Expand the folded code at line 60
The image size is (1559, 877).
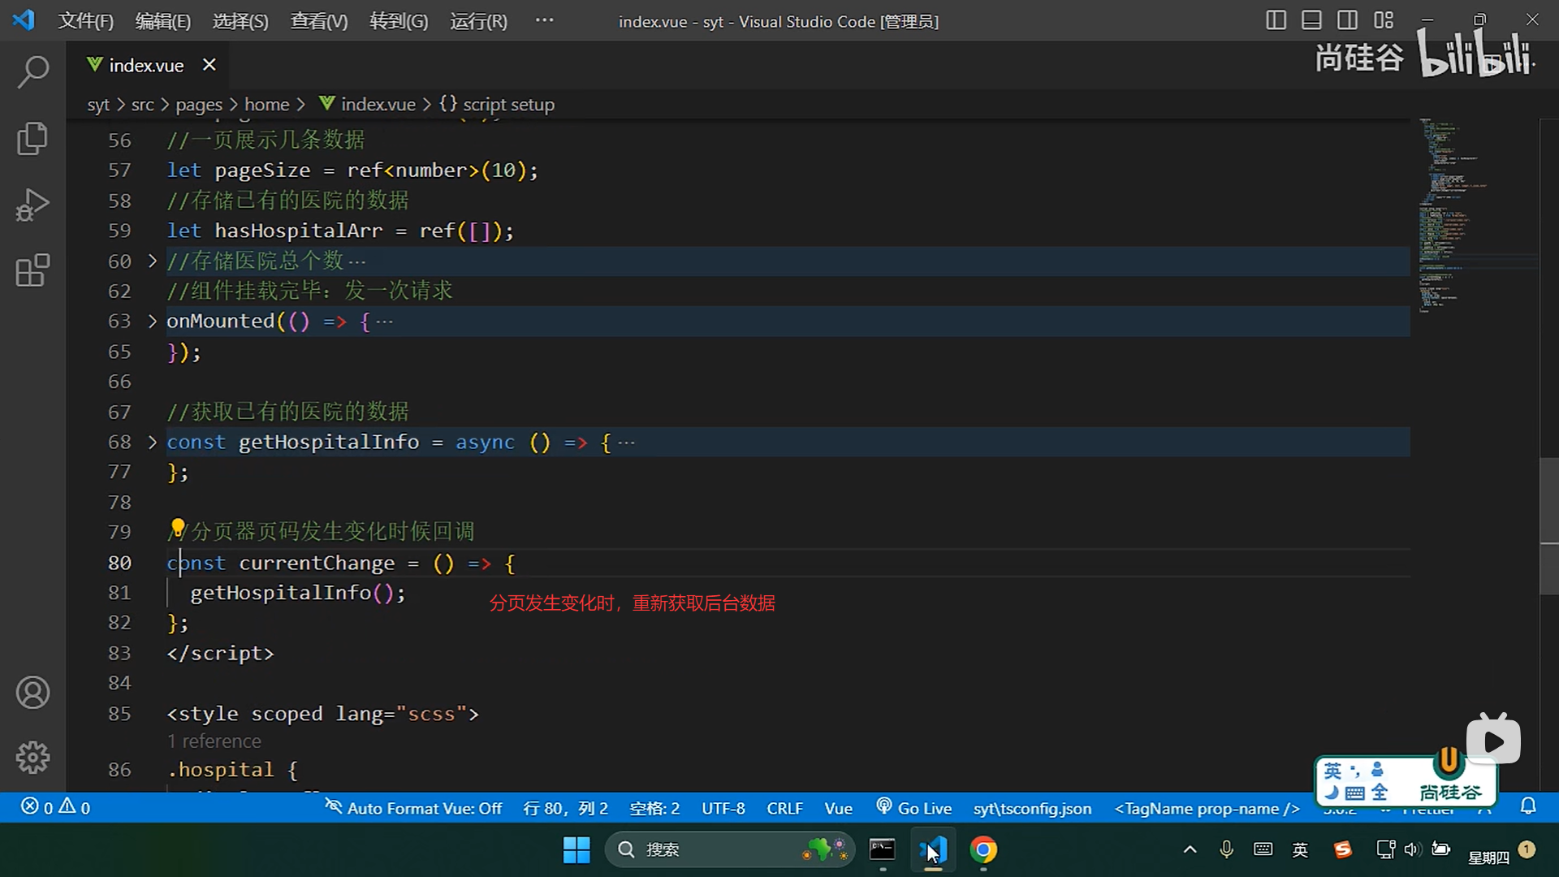[x=152, y=261]
